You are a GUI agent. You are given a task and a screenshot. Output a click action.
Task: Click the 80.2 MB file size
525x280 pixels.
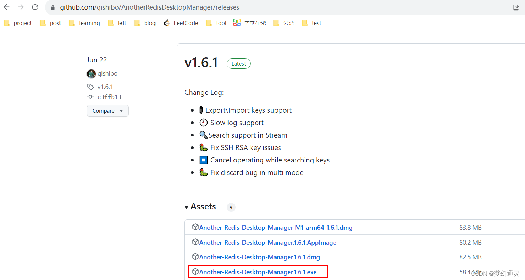[470, 243]
